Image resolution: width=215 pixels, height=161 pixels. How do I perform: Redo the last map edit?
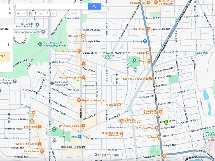(x=24, y=13)
